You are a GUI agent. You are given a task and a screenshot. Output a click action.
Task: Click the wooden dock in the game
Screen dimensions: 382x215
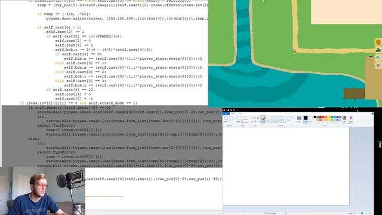point(354,94)
